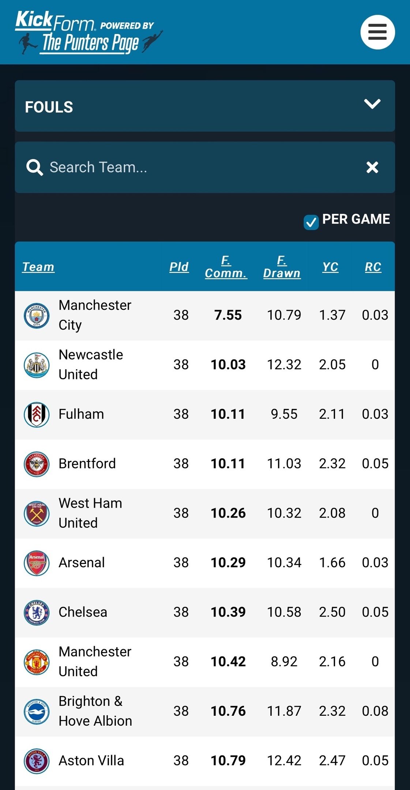The image size is (410, 790).
Task: Clear the search team field
Action: coord(372,168)
